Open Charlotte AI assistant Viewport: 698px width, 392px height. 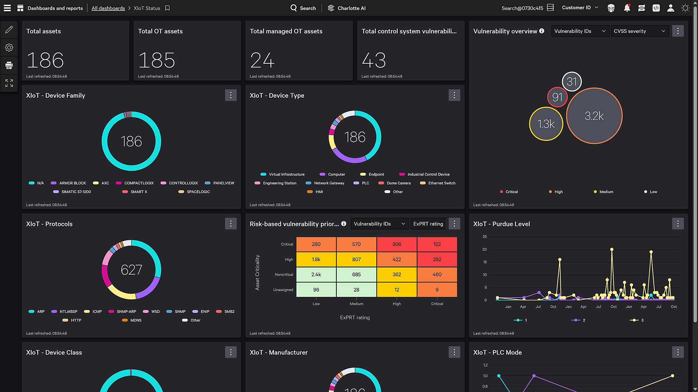click(x=347, y=8)
